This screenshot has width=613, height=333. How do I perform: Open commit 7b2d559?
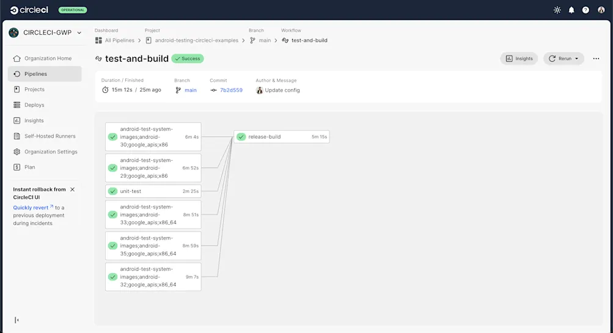(x=231, y=90)
